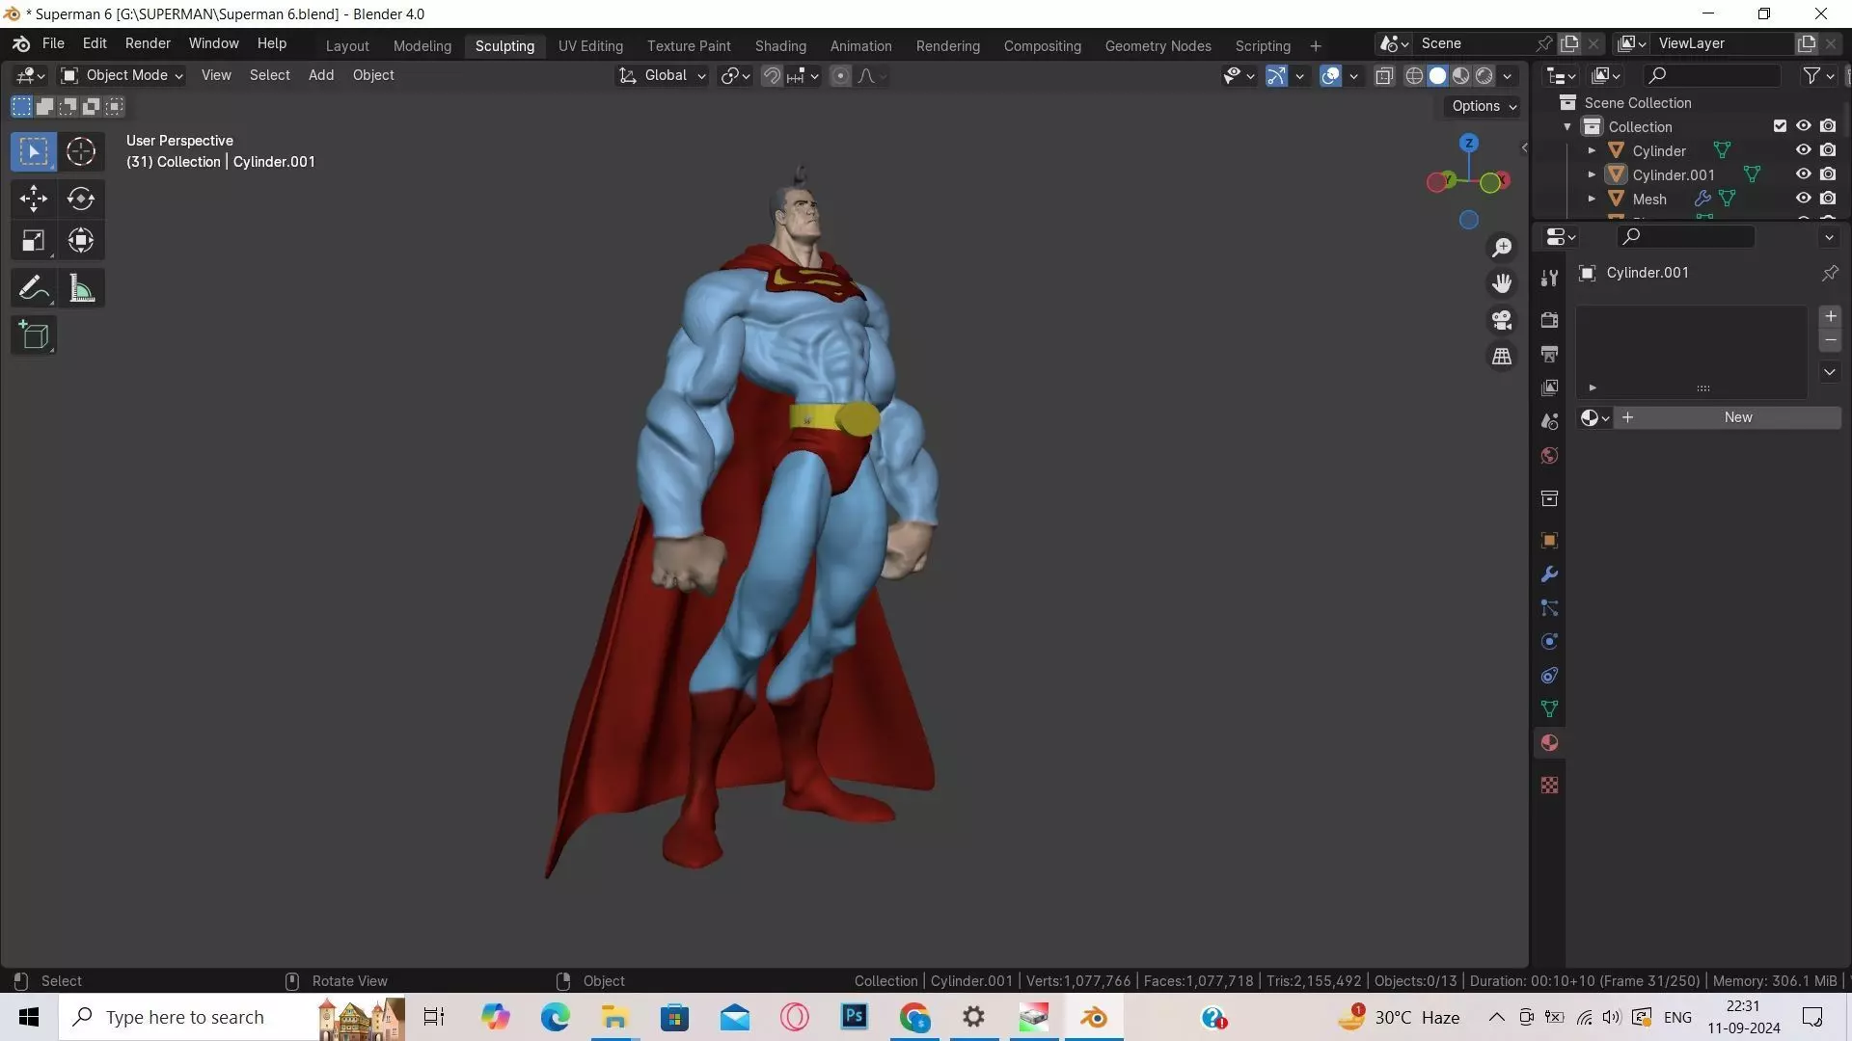Open the Object Constraints properties tab
The image size is (1852, 1041).
1549,675
